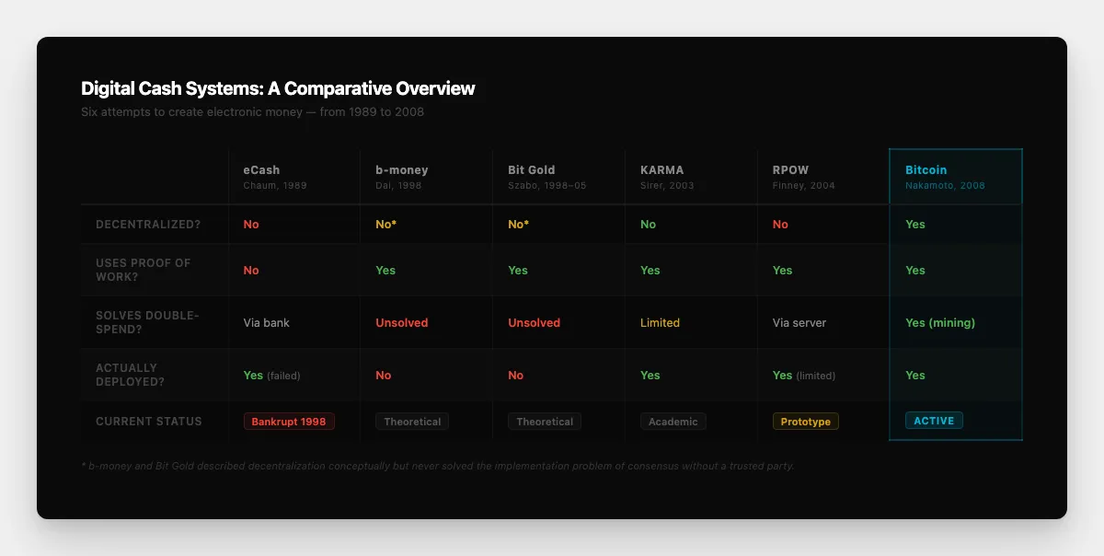Click RPOW's "Yes (limited)" deployed cell
The width and height of the screenshot is (1104, 556).
pos(804,376)
